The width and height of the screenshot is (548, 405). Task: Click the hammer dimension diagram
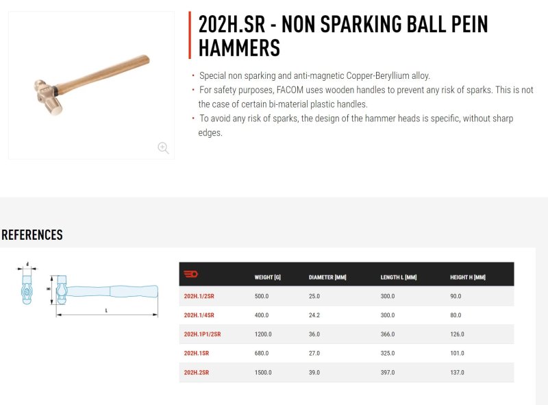104,296
